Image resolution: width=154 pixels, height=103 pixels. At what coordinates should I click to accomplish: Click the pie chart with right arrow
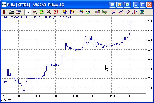[72, 12]
